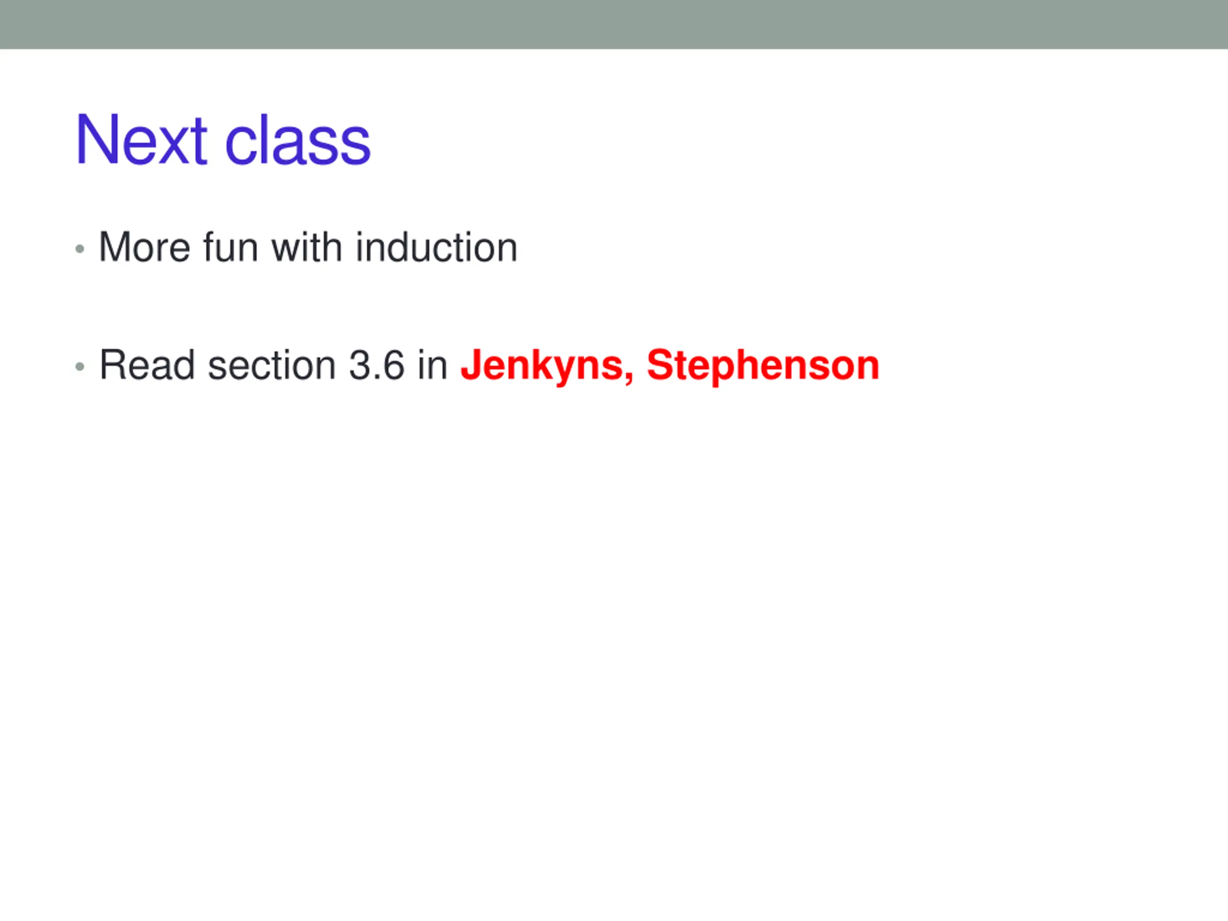
Task: Click the word "in" before the red text
Action: pos(433,366)
